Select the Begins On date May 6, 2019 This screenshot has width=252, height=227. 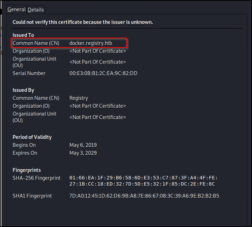[83, 145]
